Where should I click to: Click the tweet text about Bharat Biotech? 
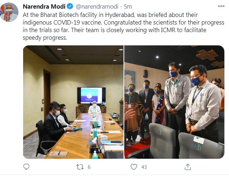[x=124, y=26]
